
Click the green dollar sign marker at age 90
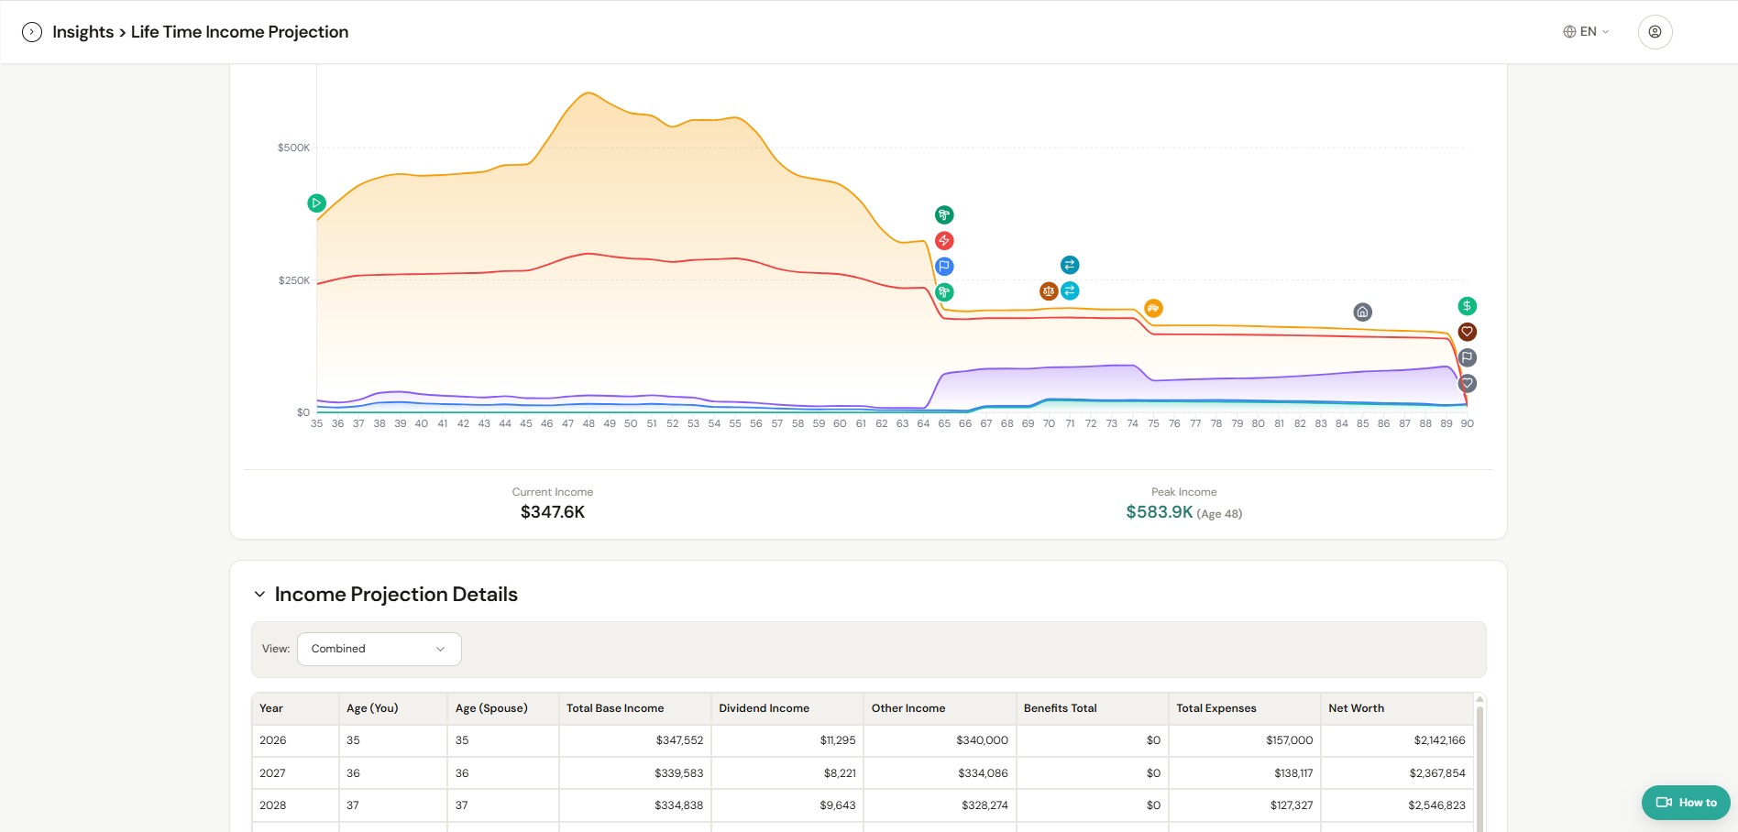1468,306
